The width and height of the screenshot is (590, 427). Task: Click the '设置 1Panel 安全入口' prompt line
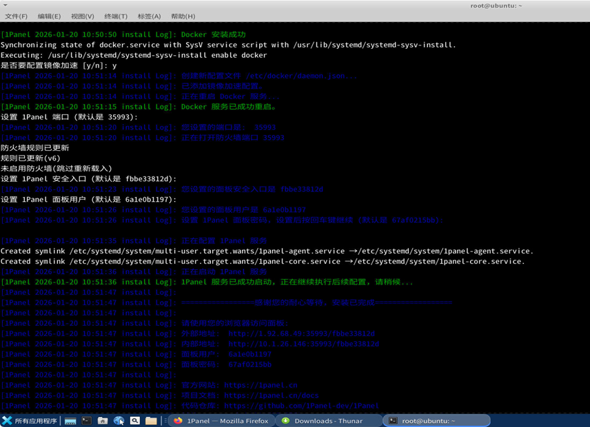click(88, 179)
